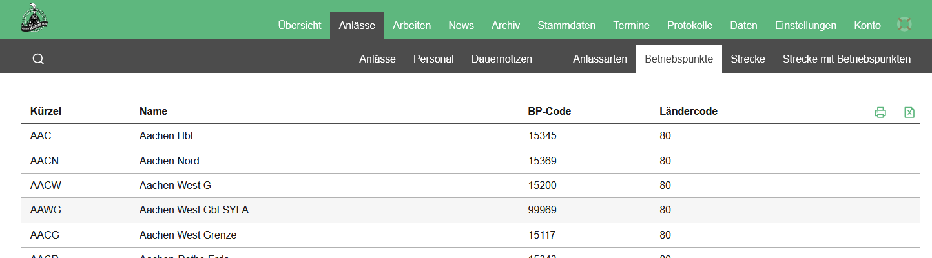The image size is (932, 258).
Task: Select Termine in the top bar
Action: [632, 26]
